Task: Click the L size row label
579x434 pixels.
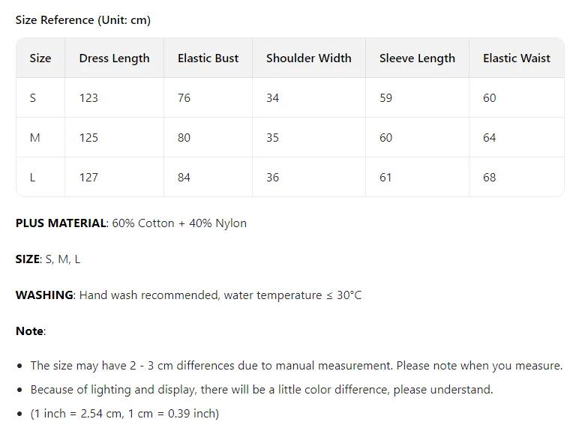Action: tap(32, 178)
